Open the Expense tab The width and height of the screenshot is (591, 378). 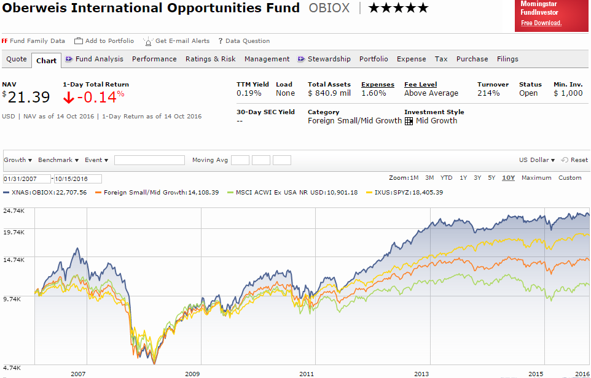click(x=411, y=59)
